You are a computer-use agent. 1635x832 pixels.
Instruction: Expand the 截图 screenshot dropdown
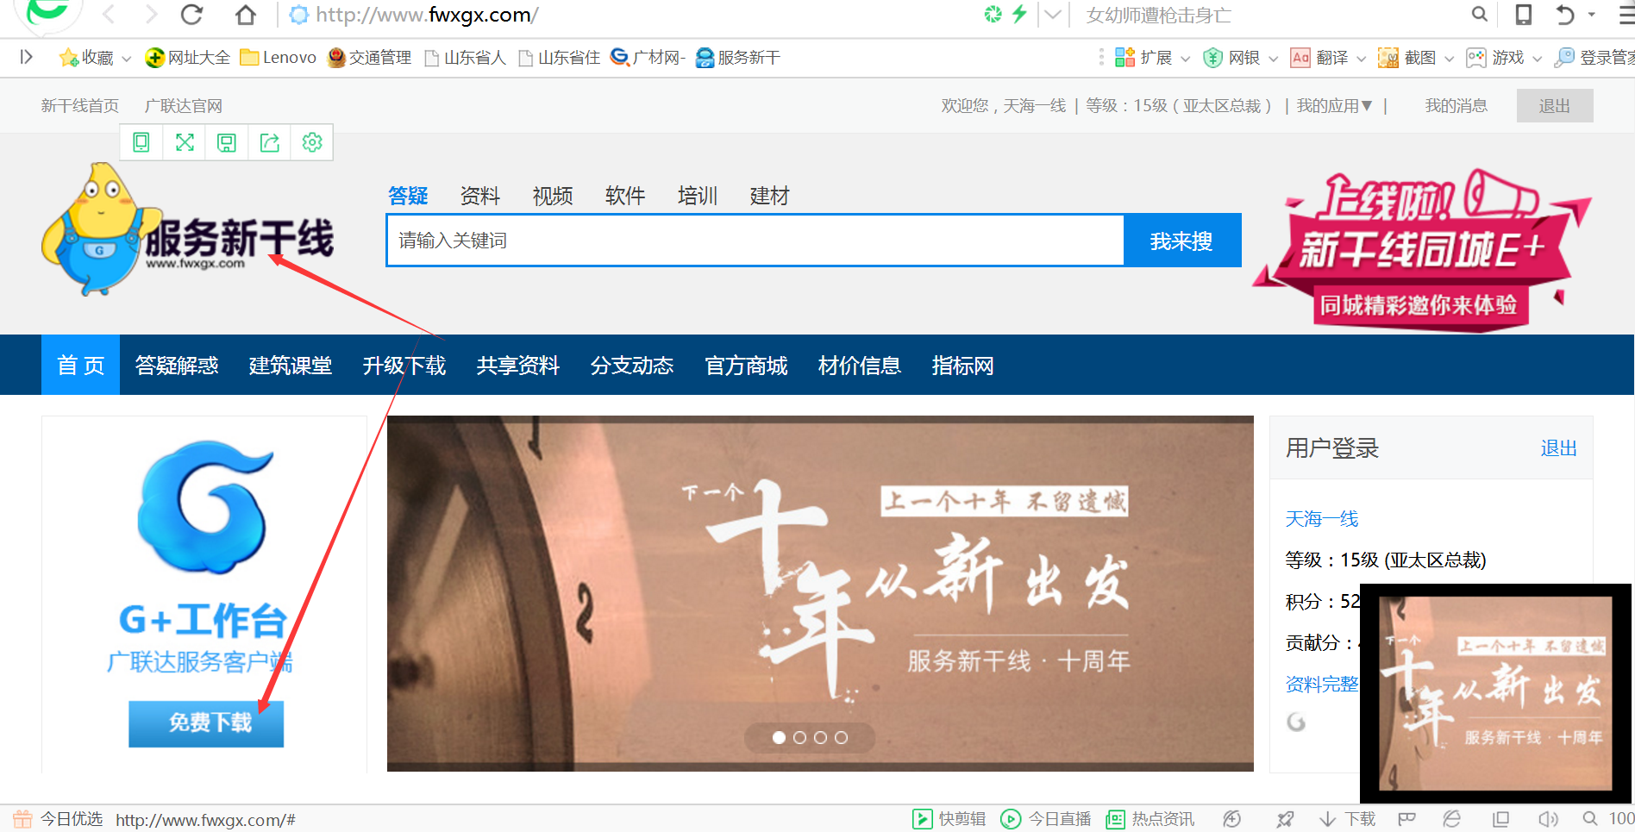(1450, 59)
